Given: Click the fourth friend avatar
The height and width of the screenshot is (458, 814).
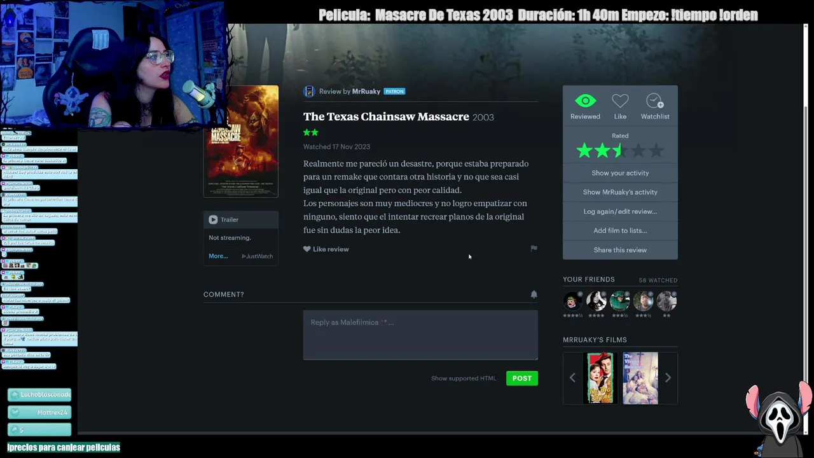Looking at the screenshot, I should 644,301.
